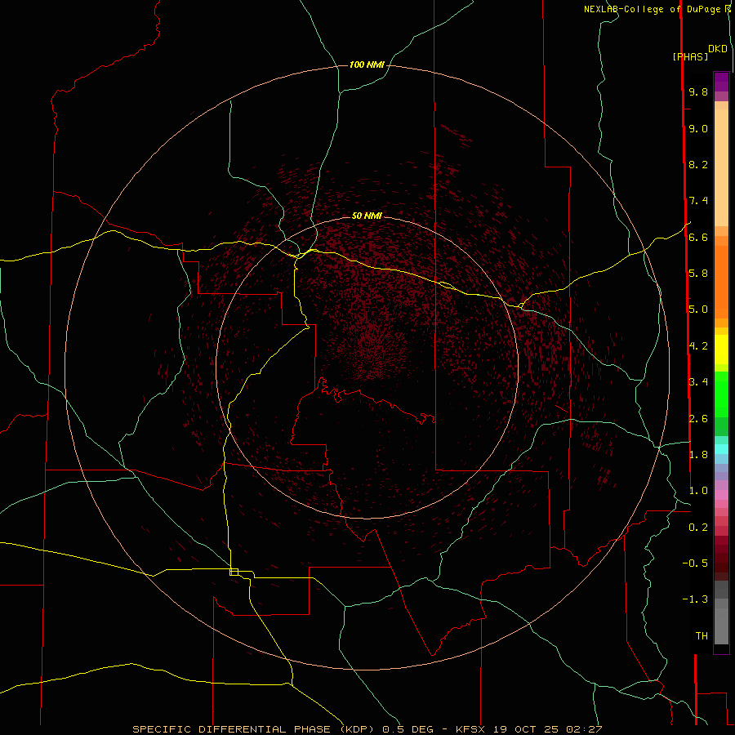Click the 2.6 scale value

(698, 419)
